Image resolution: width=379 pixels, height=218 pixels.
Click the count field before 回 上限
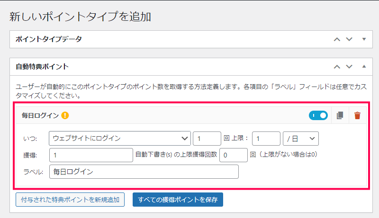tap(207, 139)
